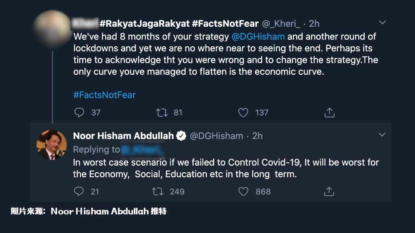Open the @DGHisham mention in the top tweet
The width and height of the screenshot is (415, 233).
pos(258,37)
